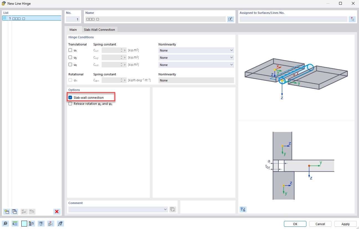Open the comment library icon
Screen dimensions: 359x229
173,209
